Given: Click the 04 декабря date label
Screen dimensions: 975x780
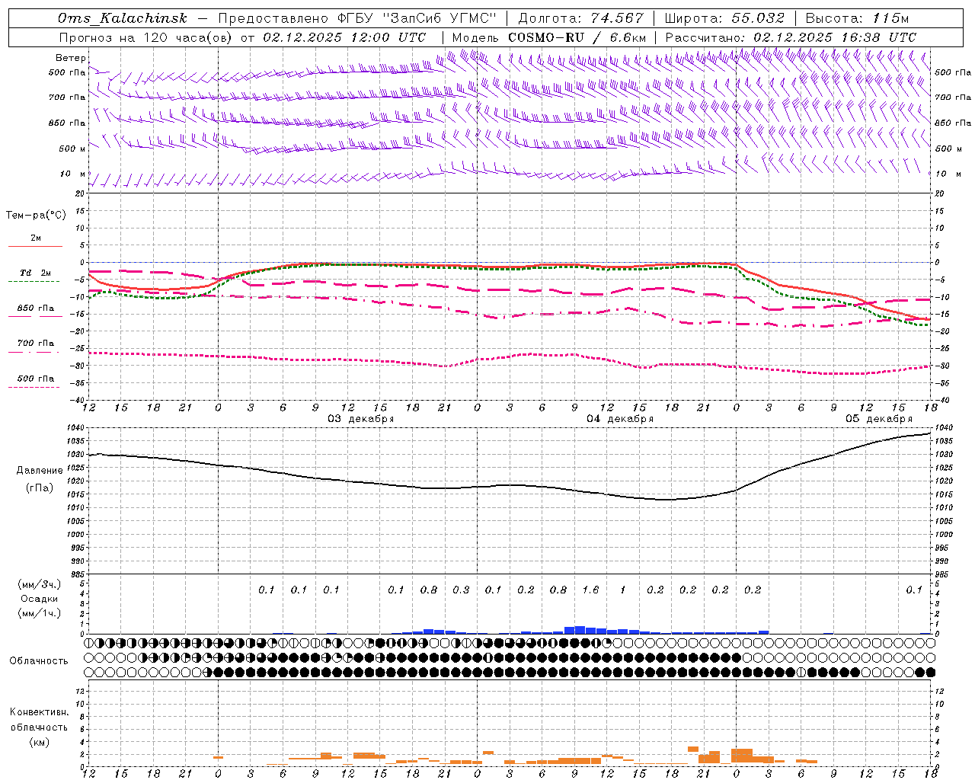Looking at the screenshot, I should (x=620, y=419).
